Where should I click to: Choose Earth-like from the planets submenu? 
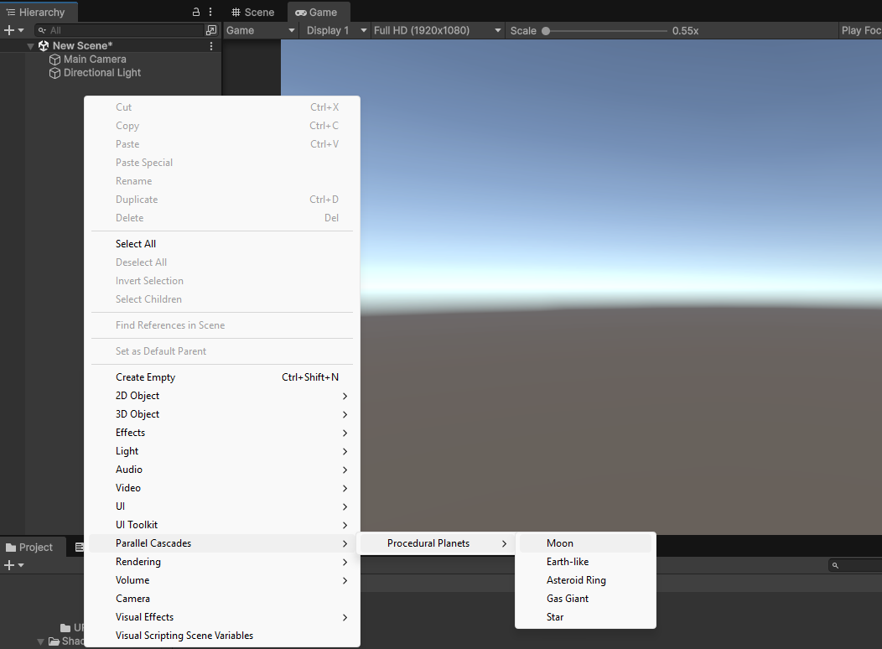(567, 561)
